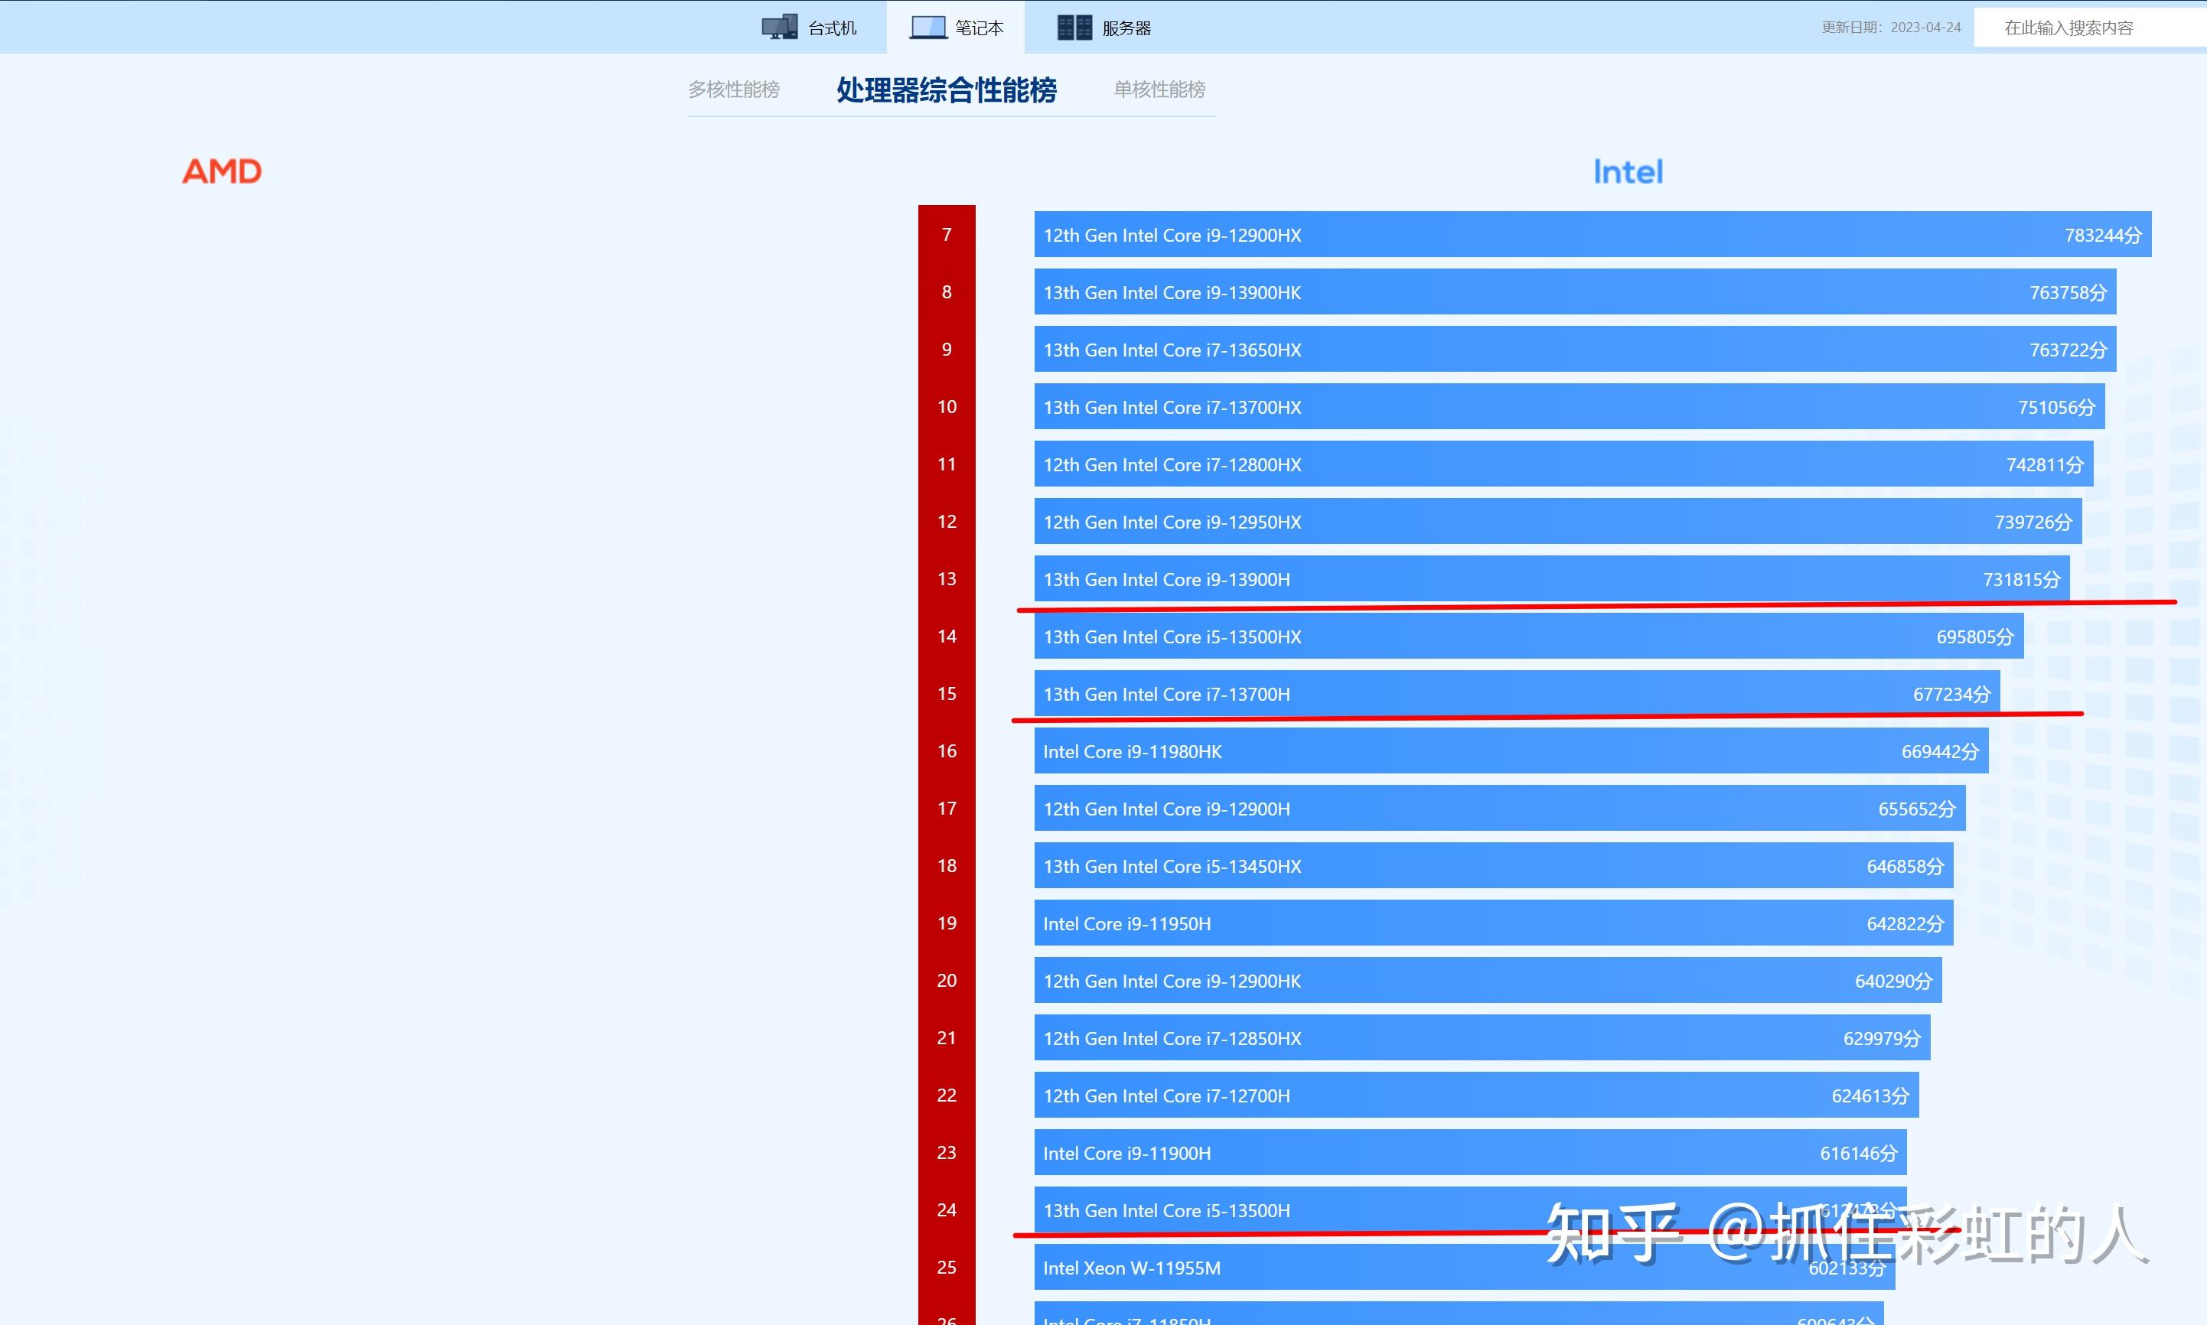This screenshot has height=1325, width=2207.
Task: Select 12th Gen Intel Core i9-12900H bar
Action: coord(1500,808)
